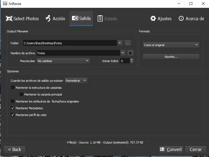Decrease the Iniciar índice value
The height and width of the screenshot is (157, 209).
click(x=132, y=62)
